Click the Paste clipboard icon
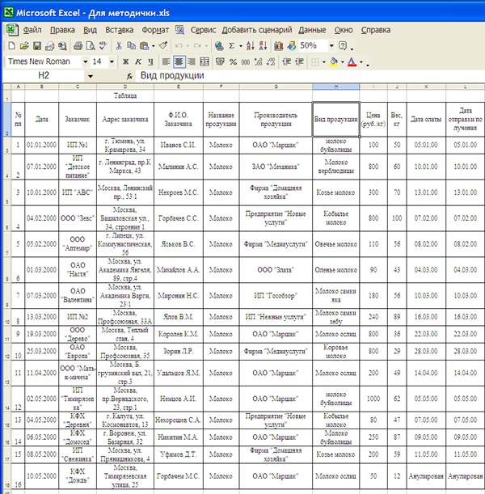The width and height of the screenshot is (485, 494). coord(144,46)
